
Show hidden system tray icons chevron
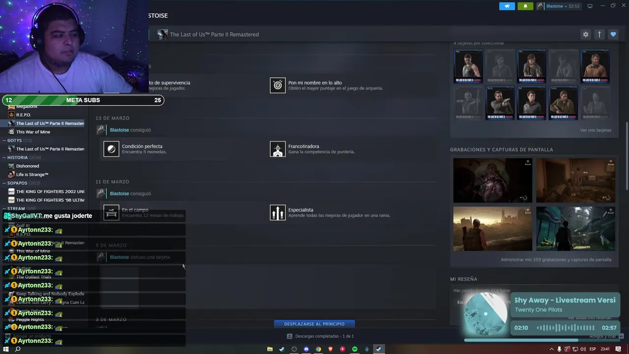coord(551,349)
